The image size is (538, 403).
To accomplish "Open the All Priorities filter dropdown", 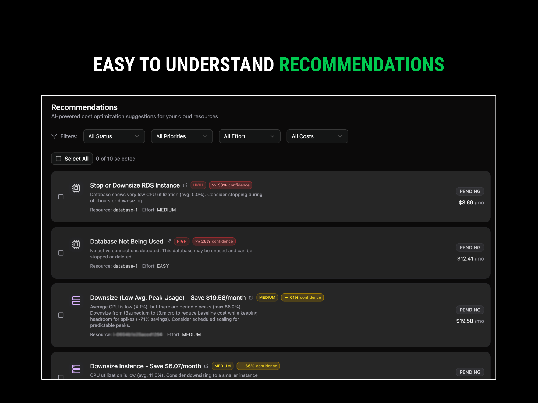I will [182, 136].
